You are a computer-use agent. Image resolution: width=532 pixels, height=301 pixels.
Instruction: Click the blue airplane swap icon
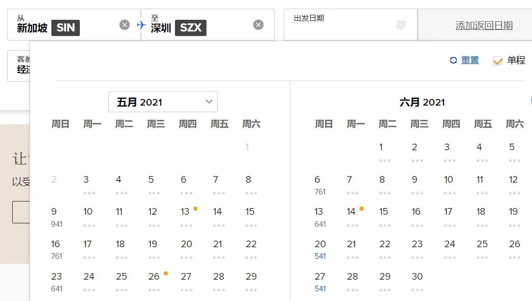pos(141,25)
